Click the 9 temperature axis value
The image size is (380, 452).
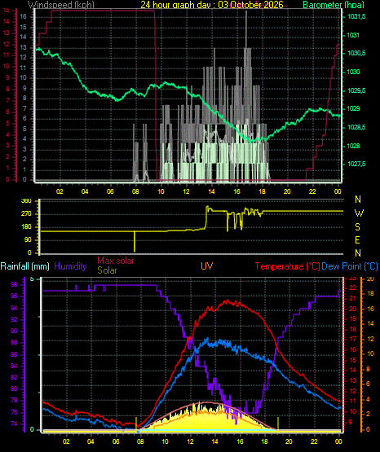351,423
